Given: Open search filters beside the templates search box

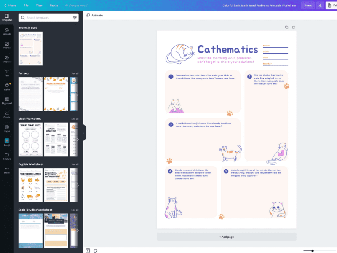Looking at the screenshot, I should click(75, 18).
